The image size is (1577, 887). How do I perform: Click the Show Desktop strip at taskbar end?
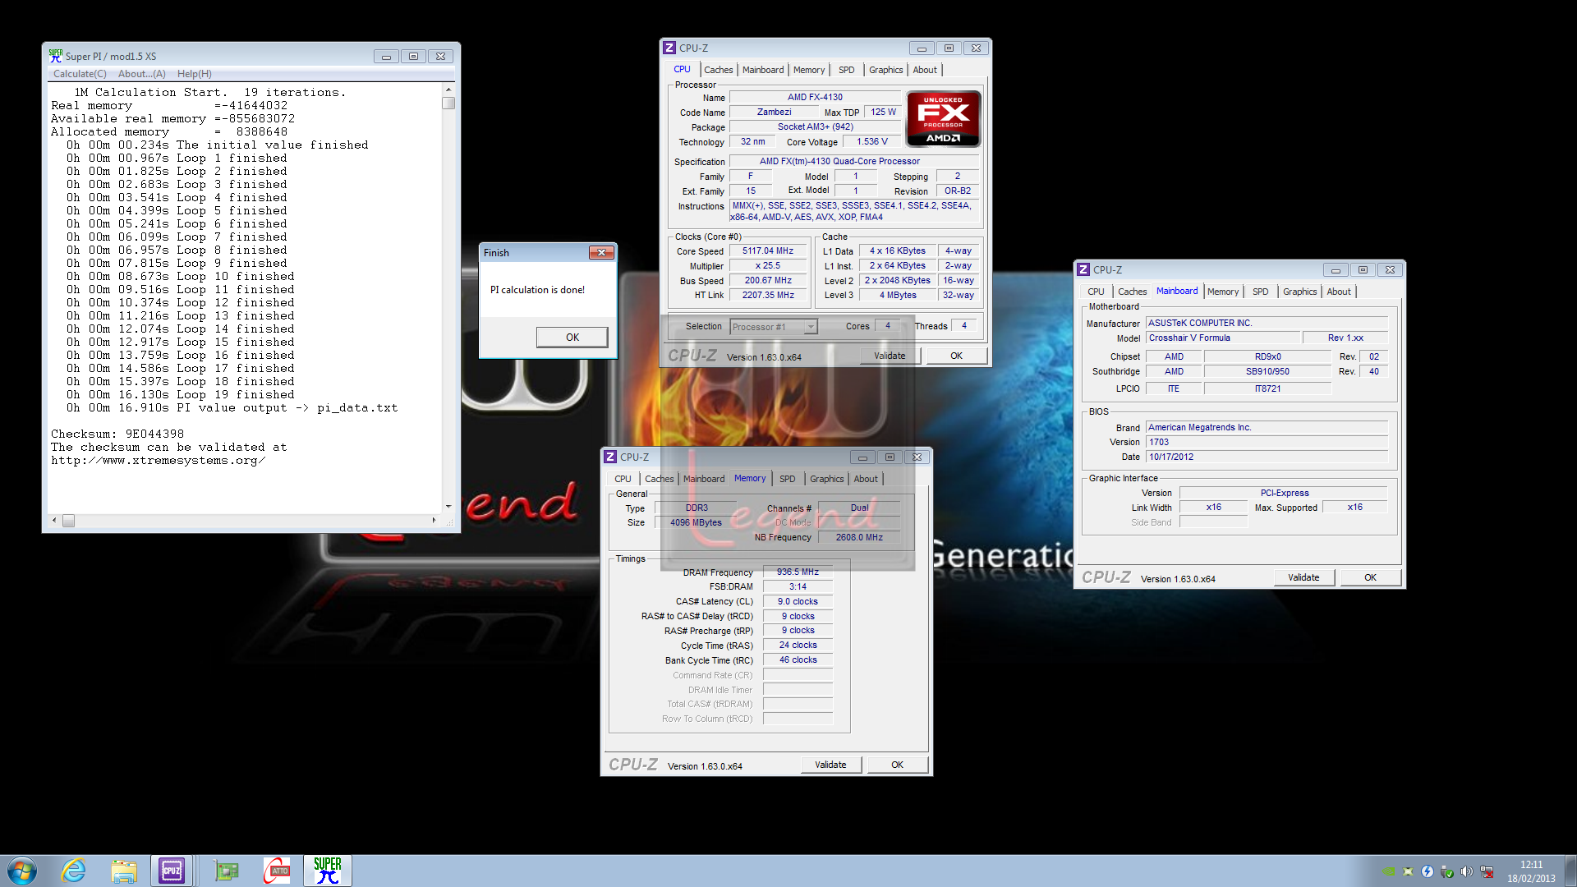coord(1570,871)
